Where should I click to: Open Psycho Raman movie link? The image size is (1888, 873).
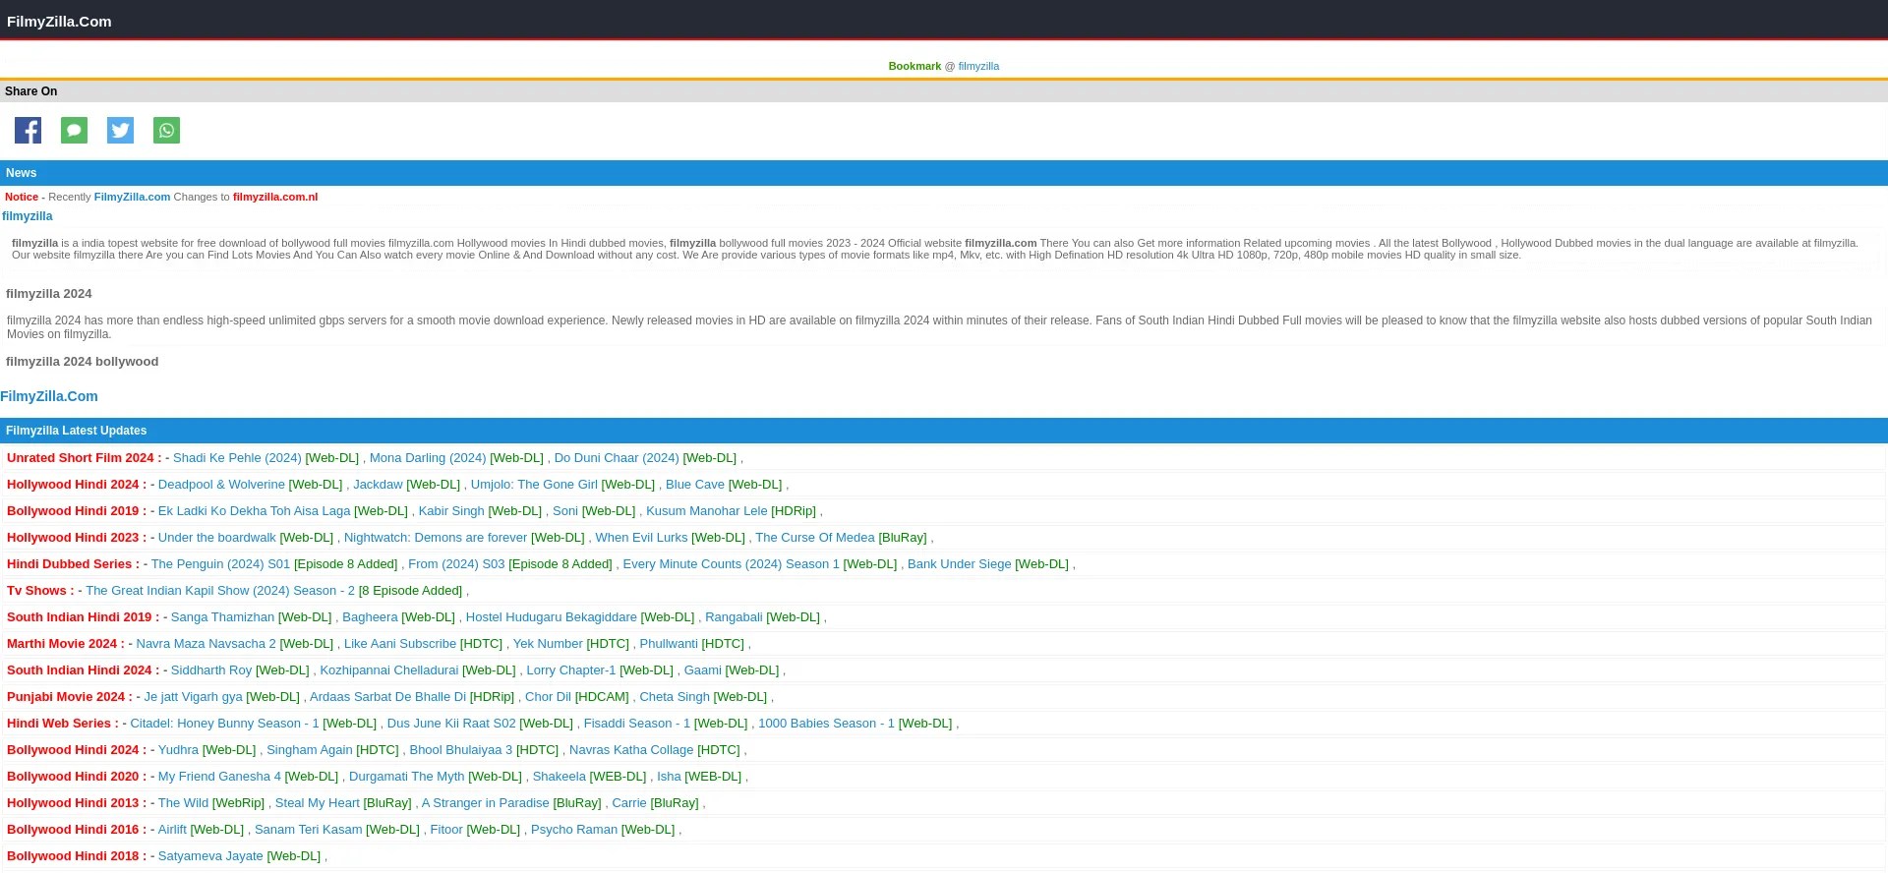(x=574, y=830)
